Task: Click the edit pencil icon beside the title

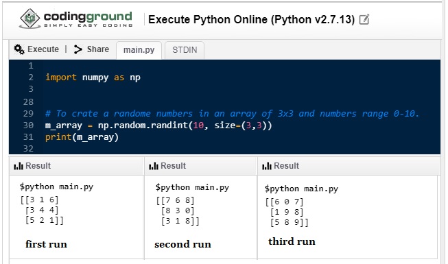Action: [x=364, y=19]
